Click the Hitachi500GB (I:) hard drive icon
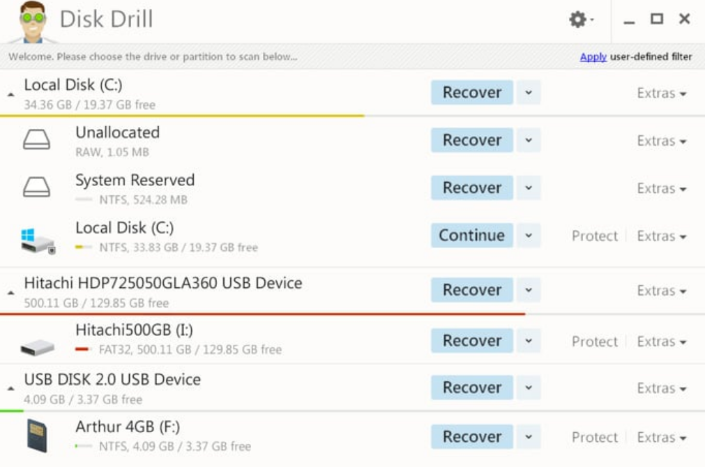This screenshot has width=705, height=467. pos(38,345)
